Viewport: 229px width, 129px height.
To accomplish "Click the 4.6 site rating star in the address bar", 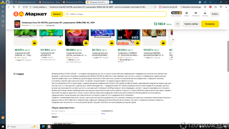I will [x=25, y=7].
